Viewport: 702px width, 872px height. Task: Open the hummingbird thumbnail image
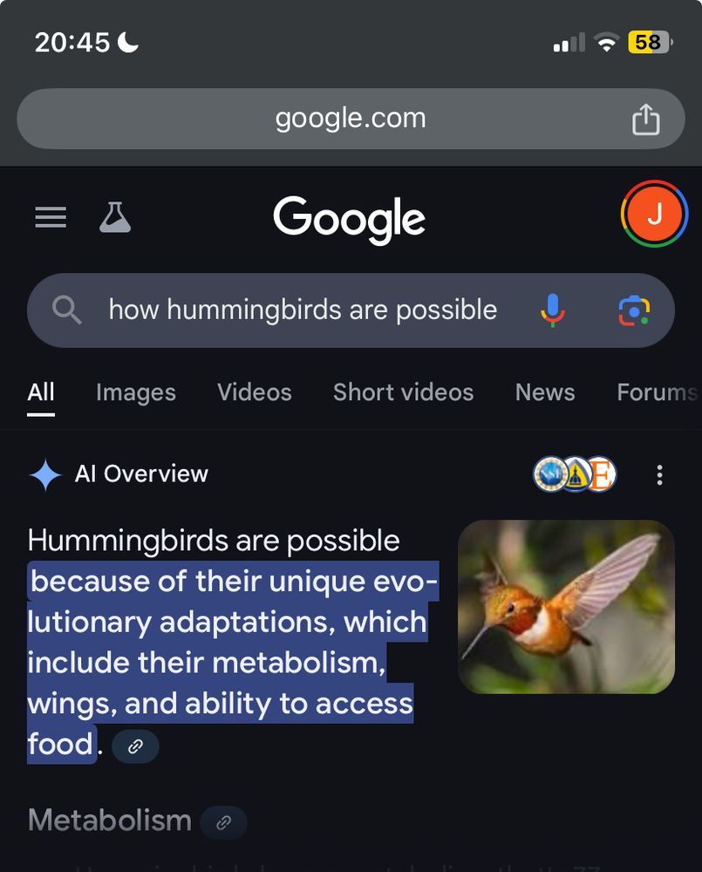pos(566,607)
